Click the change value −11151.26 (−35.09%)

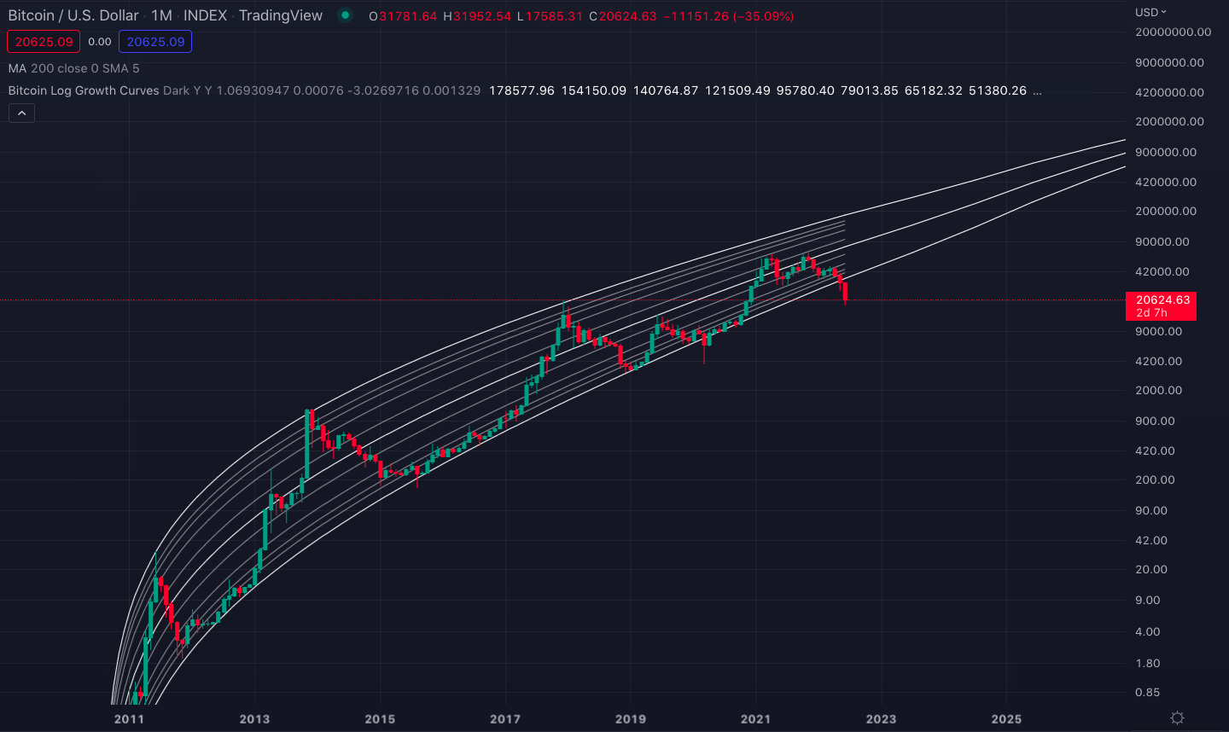[x=729, y=16]
